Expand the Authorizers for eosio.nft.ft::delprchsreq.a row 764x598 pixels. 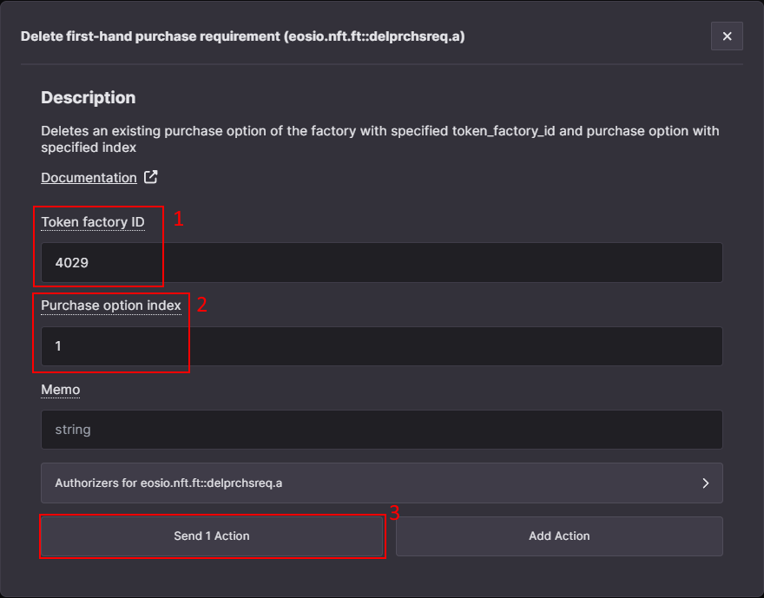click(381, 483)
